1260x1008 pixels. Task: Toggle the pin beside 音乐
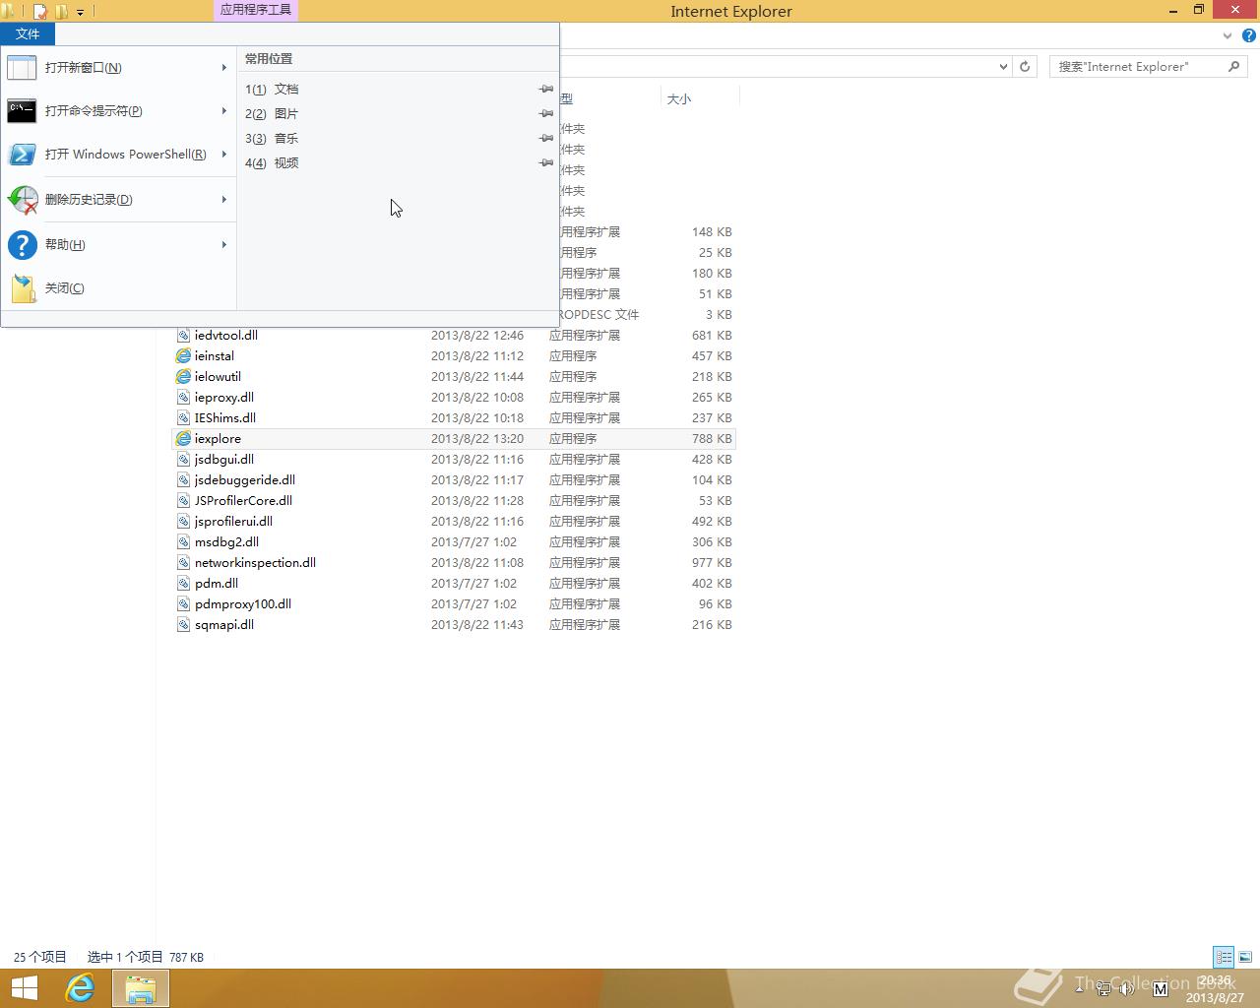(545, 138)
